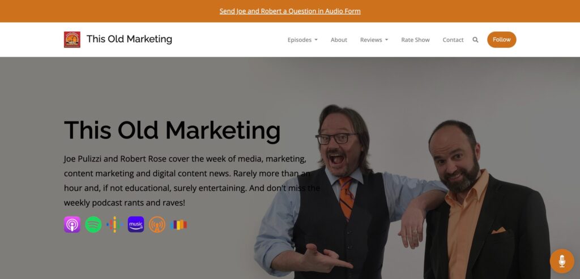Viewport: 580px width, 279px height.
Task: Click the show logo in the header
Action: tap(72, 40)
